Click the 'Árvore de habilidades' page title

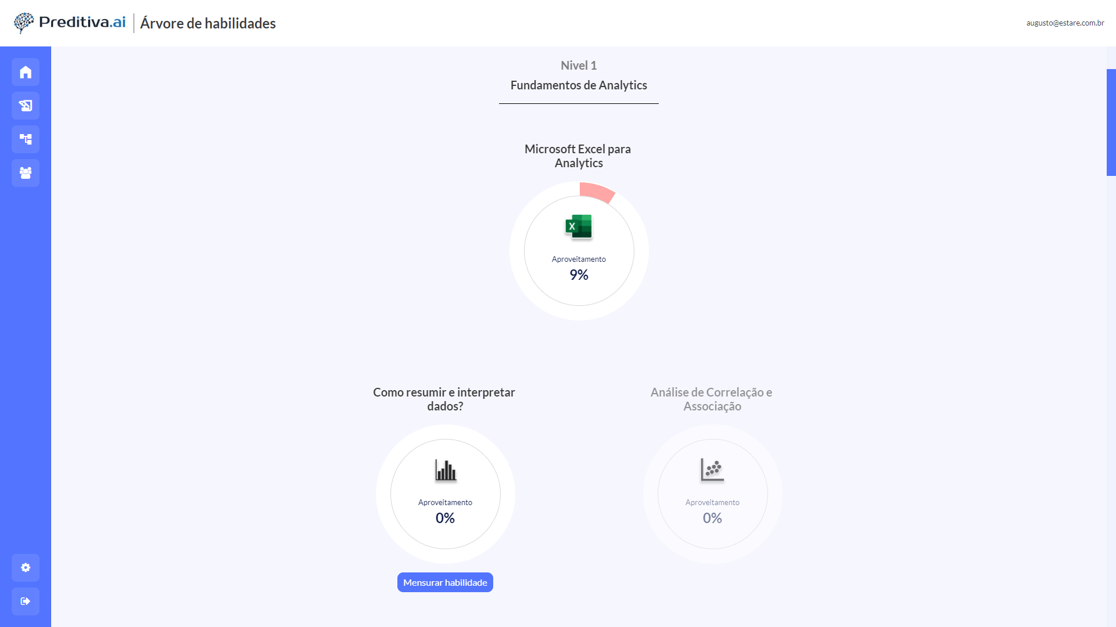[x=208, y=23]
